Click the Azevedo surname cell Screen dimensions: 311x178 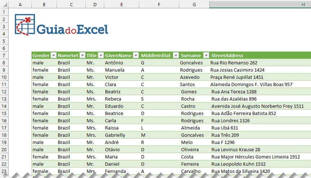pyautogui.click(x=194, y=77)
